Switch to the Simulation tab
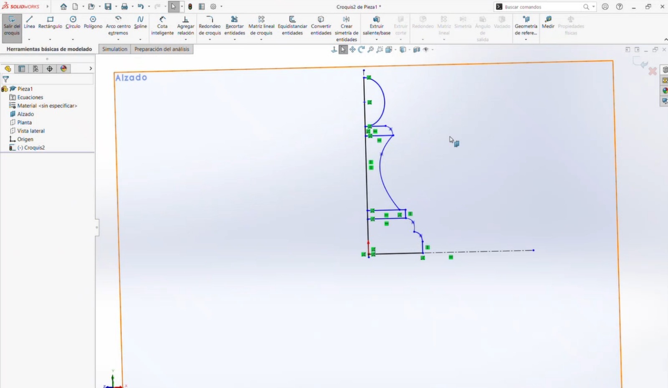This screenshot has width=668, height=388. click(114, 49)
